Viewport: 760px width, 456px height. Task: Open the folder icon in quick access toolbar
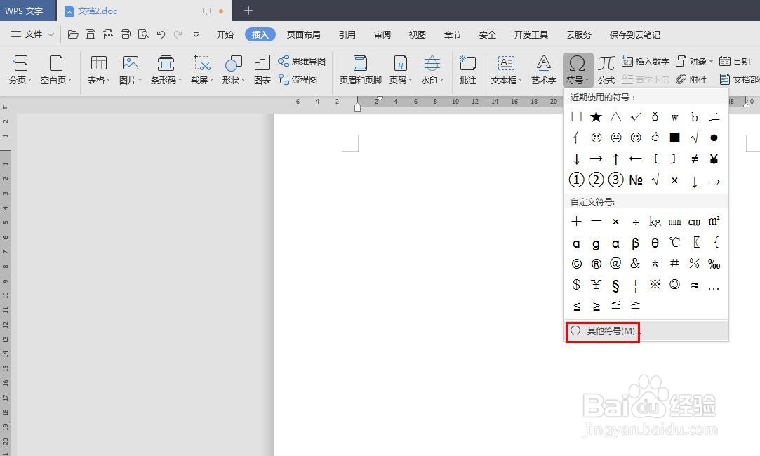point(73,34)
